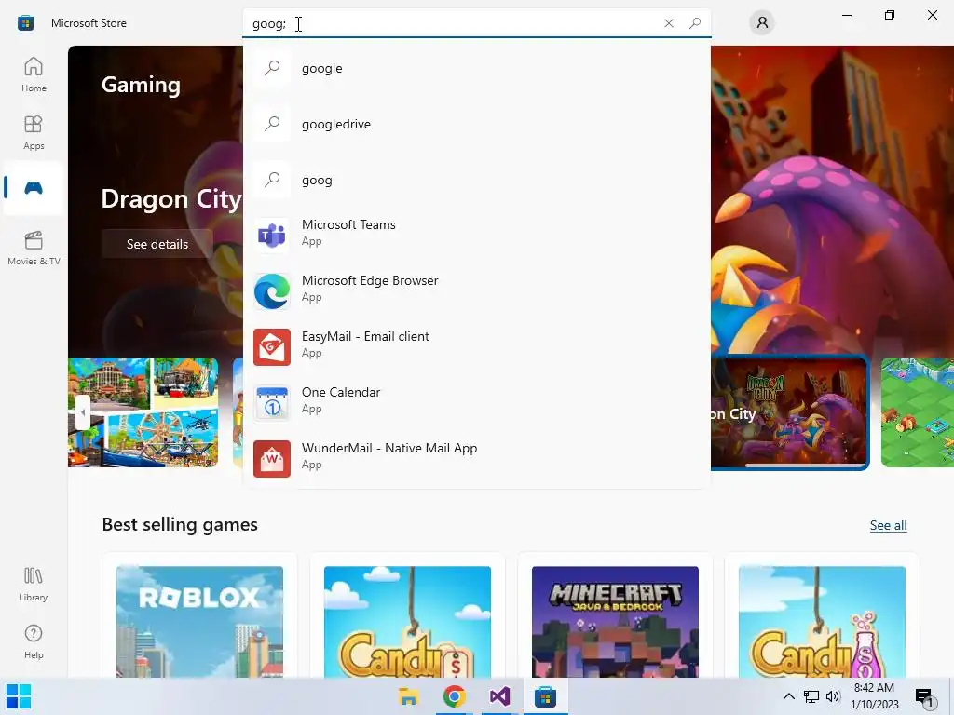Click the Edge browser icon
This screenshot has width=954, height=715.
point(272,290)
